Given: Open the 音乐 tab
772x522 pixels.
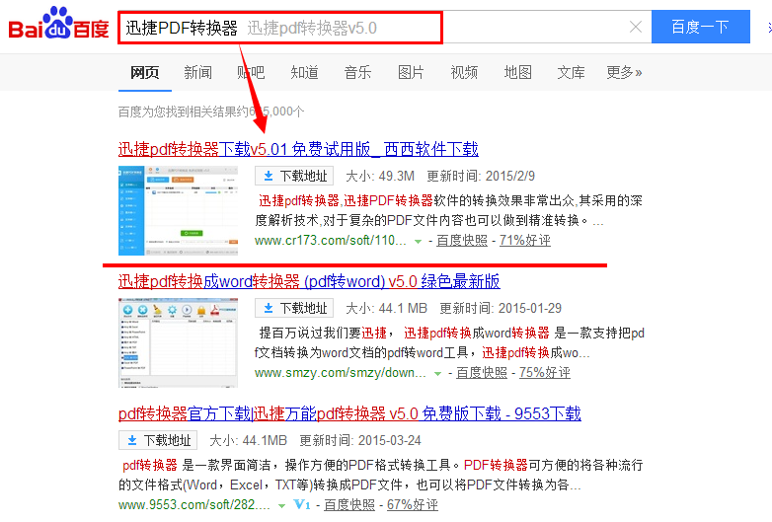Looking at the screenshot, I should [357, 73].
